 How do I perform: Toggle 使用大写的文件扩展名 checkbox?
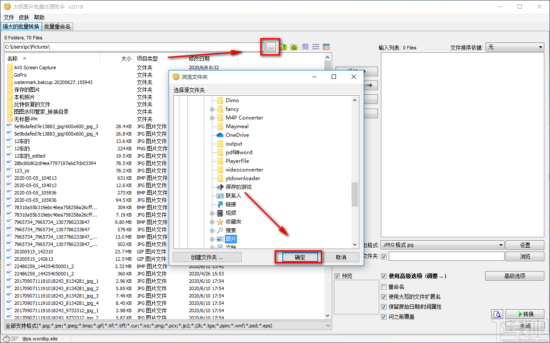[x=384, y=297]
